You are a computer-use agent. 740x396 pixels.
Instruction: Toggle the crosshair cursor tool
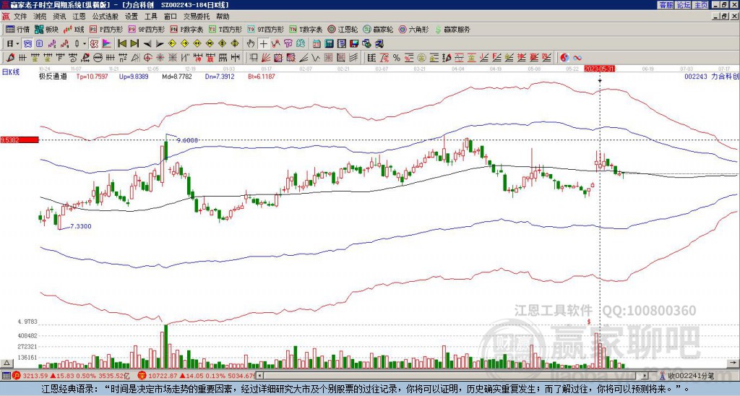263,43
